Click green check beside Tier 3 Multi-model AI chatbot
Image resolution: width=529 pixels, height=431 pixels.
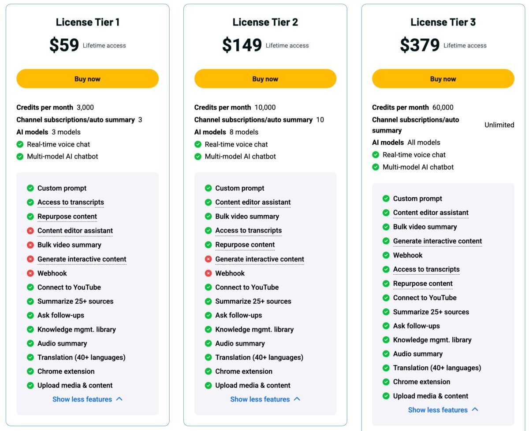(x=376, y=167)
